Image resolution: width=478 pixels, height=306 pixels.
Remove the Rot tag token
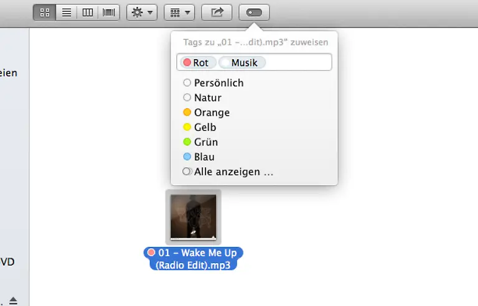tap(197, 62)
